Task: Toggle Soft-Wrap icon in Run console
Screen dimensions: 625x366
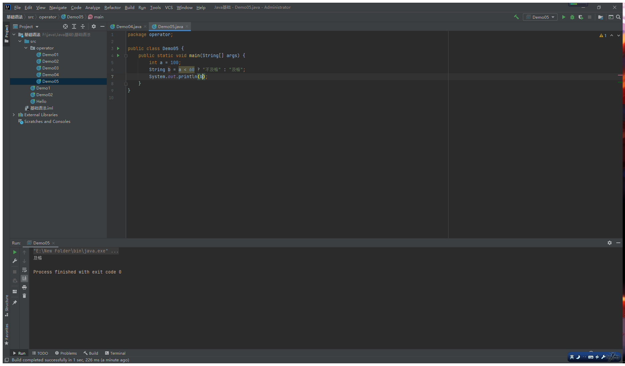Action: [24, 270]
